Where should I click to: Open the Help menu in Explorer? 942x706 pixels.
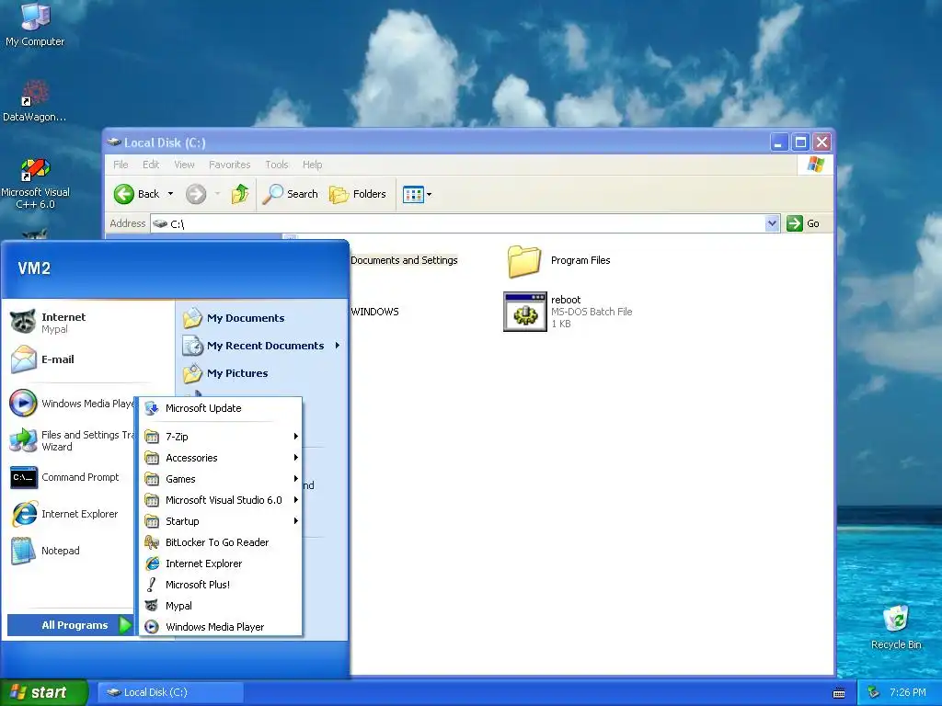tap(312, 165)
